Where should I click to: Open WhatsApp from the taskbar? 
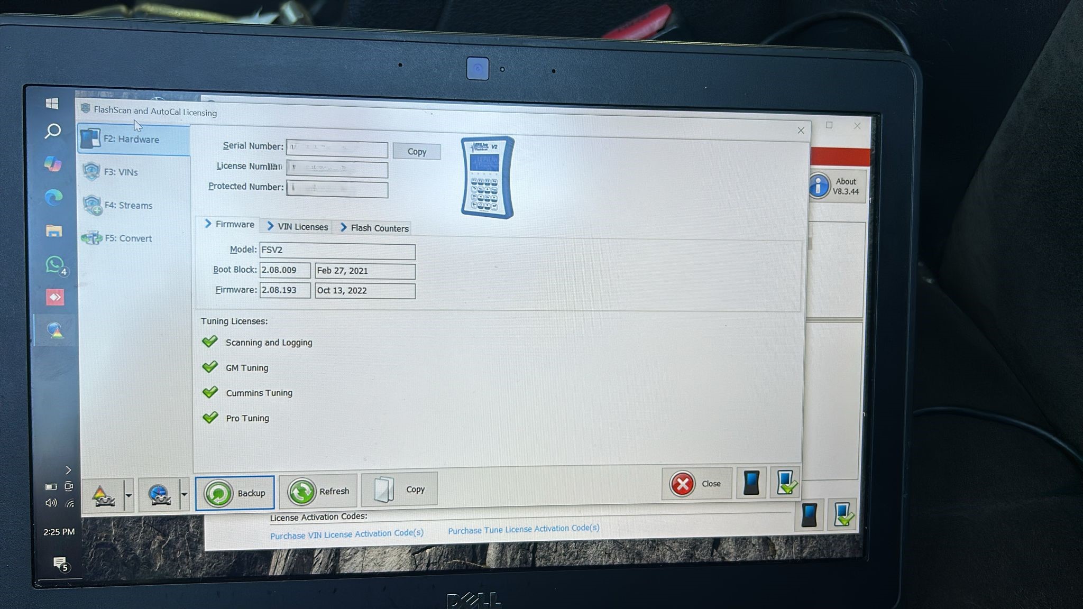(x=54, y=264)
